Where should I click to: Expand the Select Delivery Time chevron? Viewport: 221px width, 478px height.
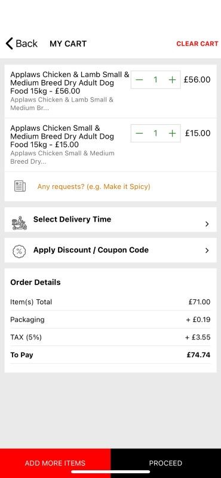[x=207, y=224]
